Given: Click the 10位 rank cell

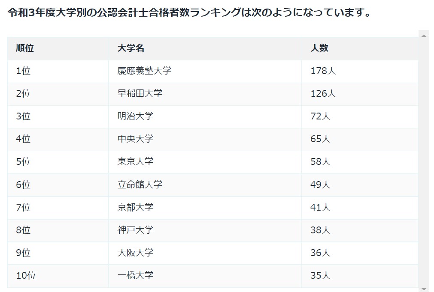Looking at the screenshot, I should click(58, 276).
